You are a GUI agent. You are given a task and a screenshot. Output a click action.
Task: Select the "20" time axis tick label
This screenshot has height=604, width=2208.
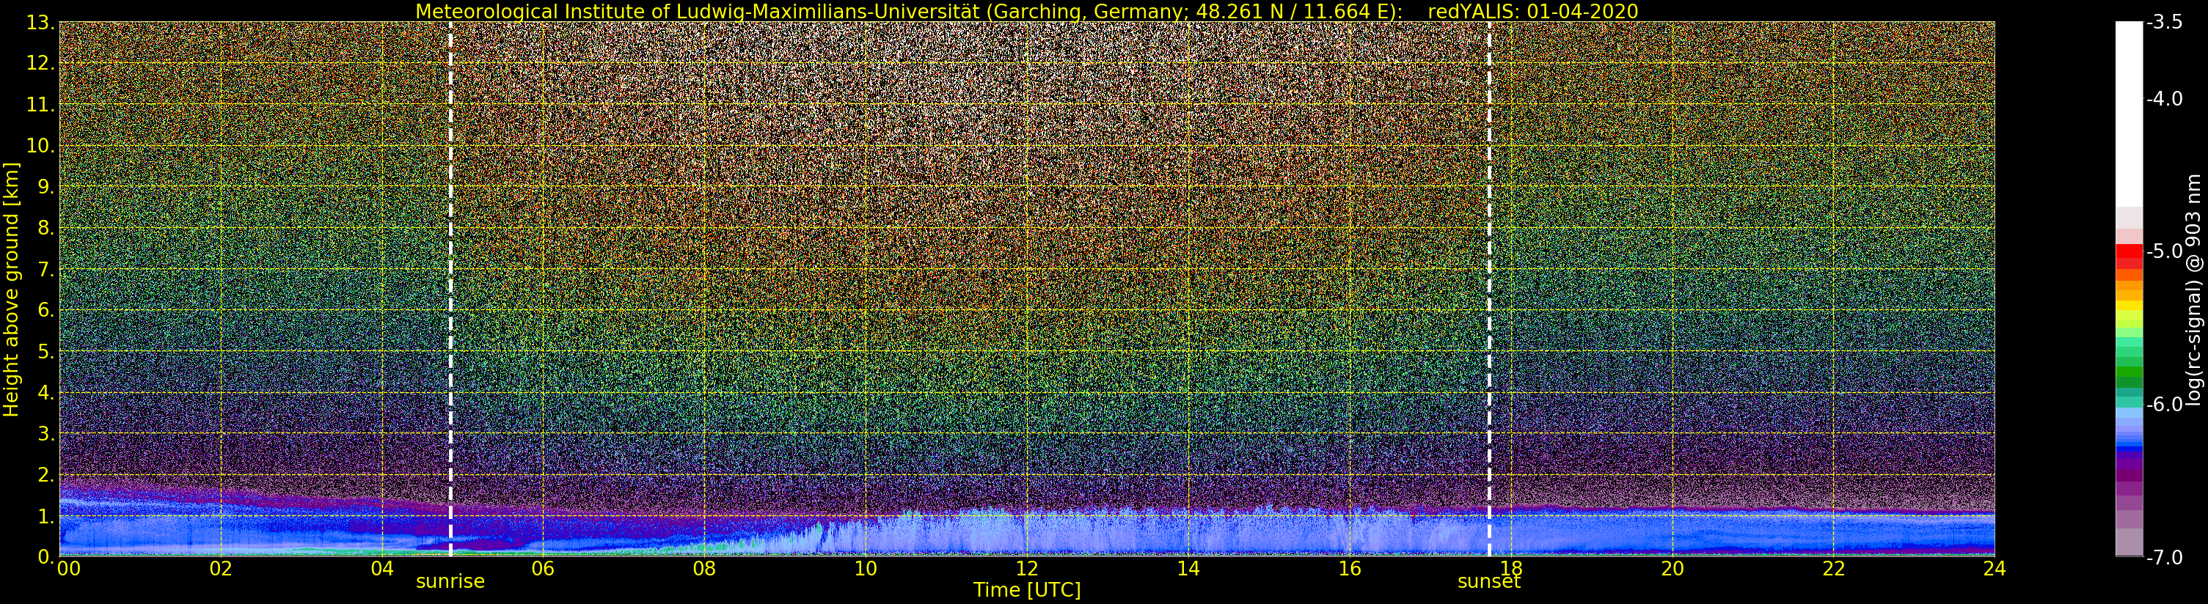pyautogui.click(x=1673, y=569)
